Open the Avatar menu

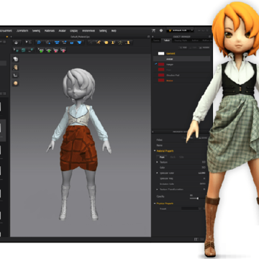coord(63,31)
